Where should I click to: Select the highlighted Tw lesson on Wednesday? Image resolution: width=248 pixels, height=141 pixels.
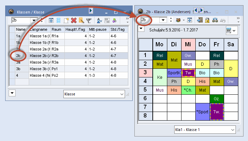click(188, 73)
